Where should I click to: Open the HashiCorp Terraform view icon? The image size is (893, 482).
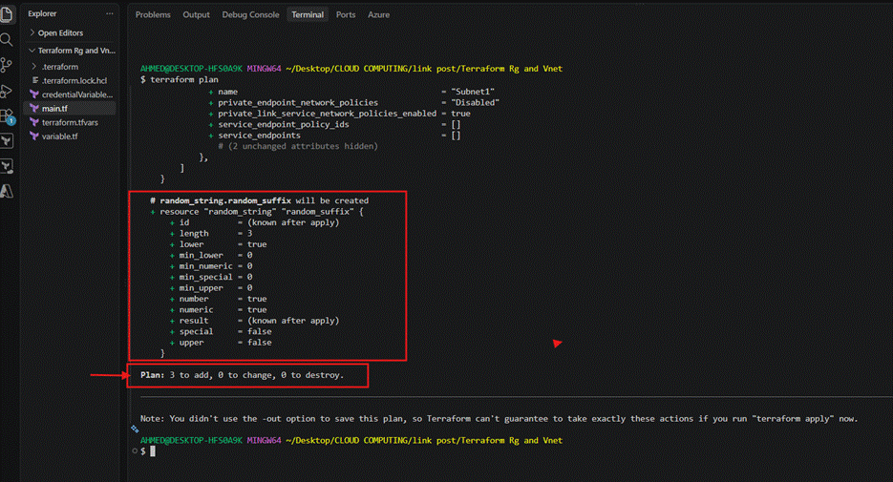tap(7, 140)
